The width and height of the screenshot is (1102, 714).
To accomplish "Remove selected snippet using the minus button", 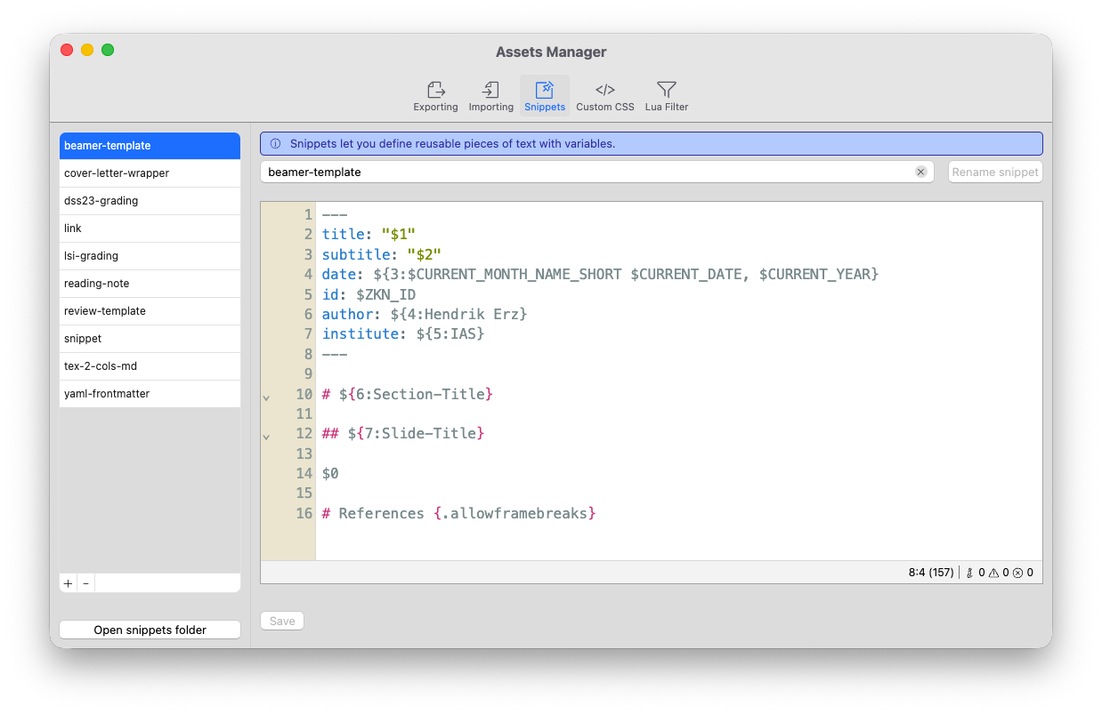I will [85, 582].
